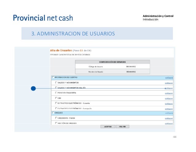Tick the SALDOS Y MOVIMIENTOS checkbox
This screenshot has width=196, height=152.
(x=56, y=82)
